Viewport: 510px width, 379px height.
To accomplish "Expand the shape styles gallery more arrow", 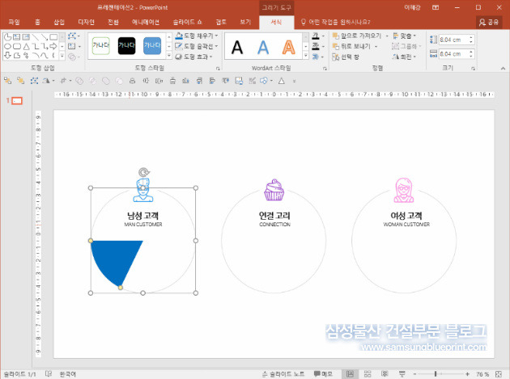I will tap(169, 56).
